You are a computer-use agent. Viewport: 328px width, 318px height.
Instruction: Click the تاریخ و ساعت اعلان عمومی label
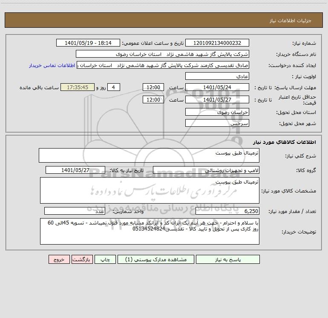coord(153,44)
